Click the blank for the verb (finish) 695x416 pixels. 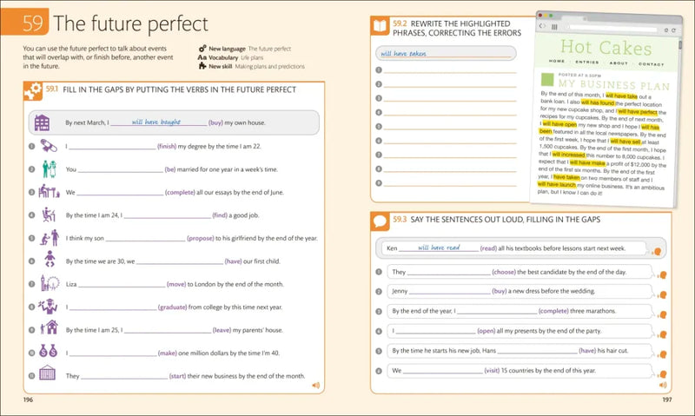(113, 147)
